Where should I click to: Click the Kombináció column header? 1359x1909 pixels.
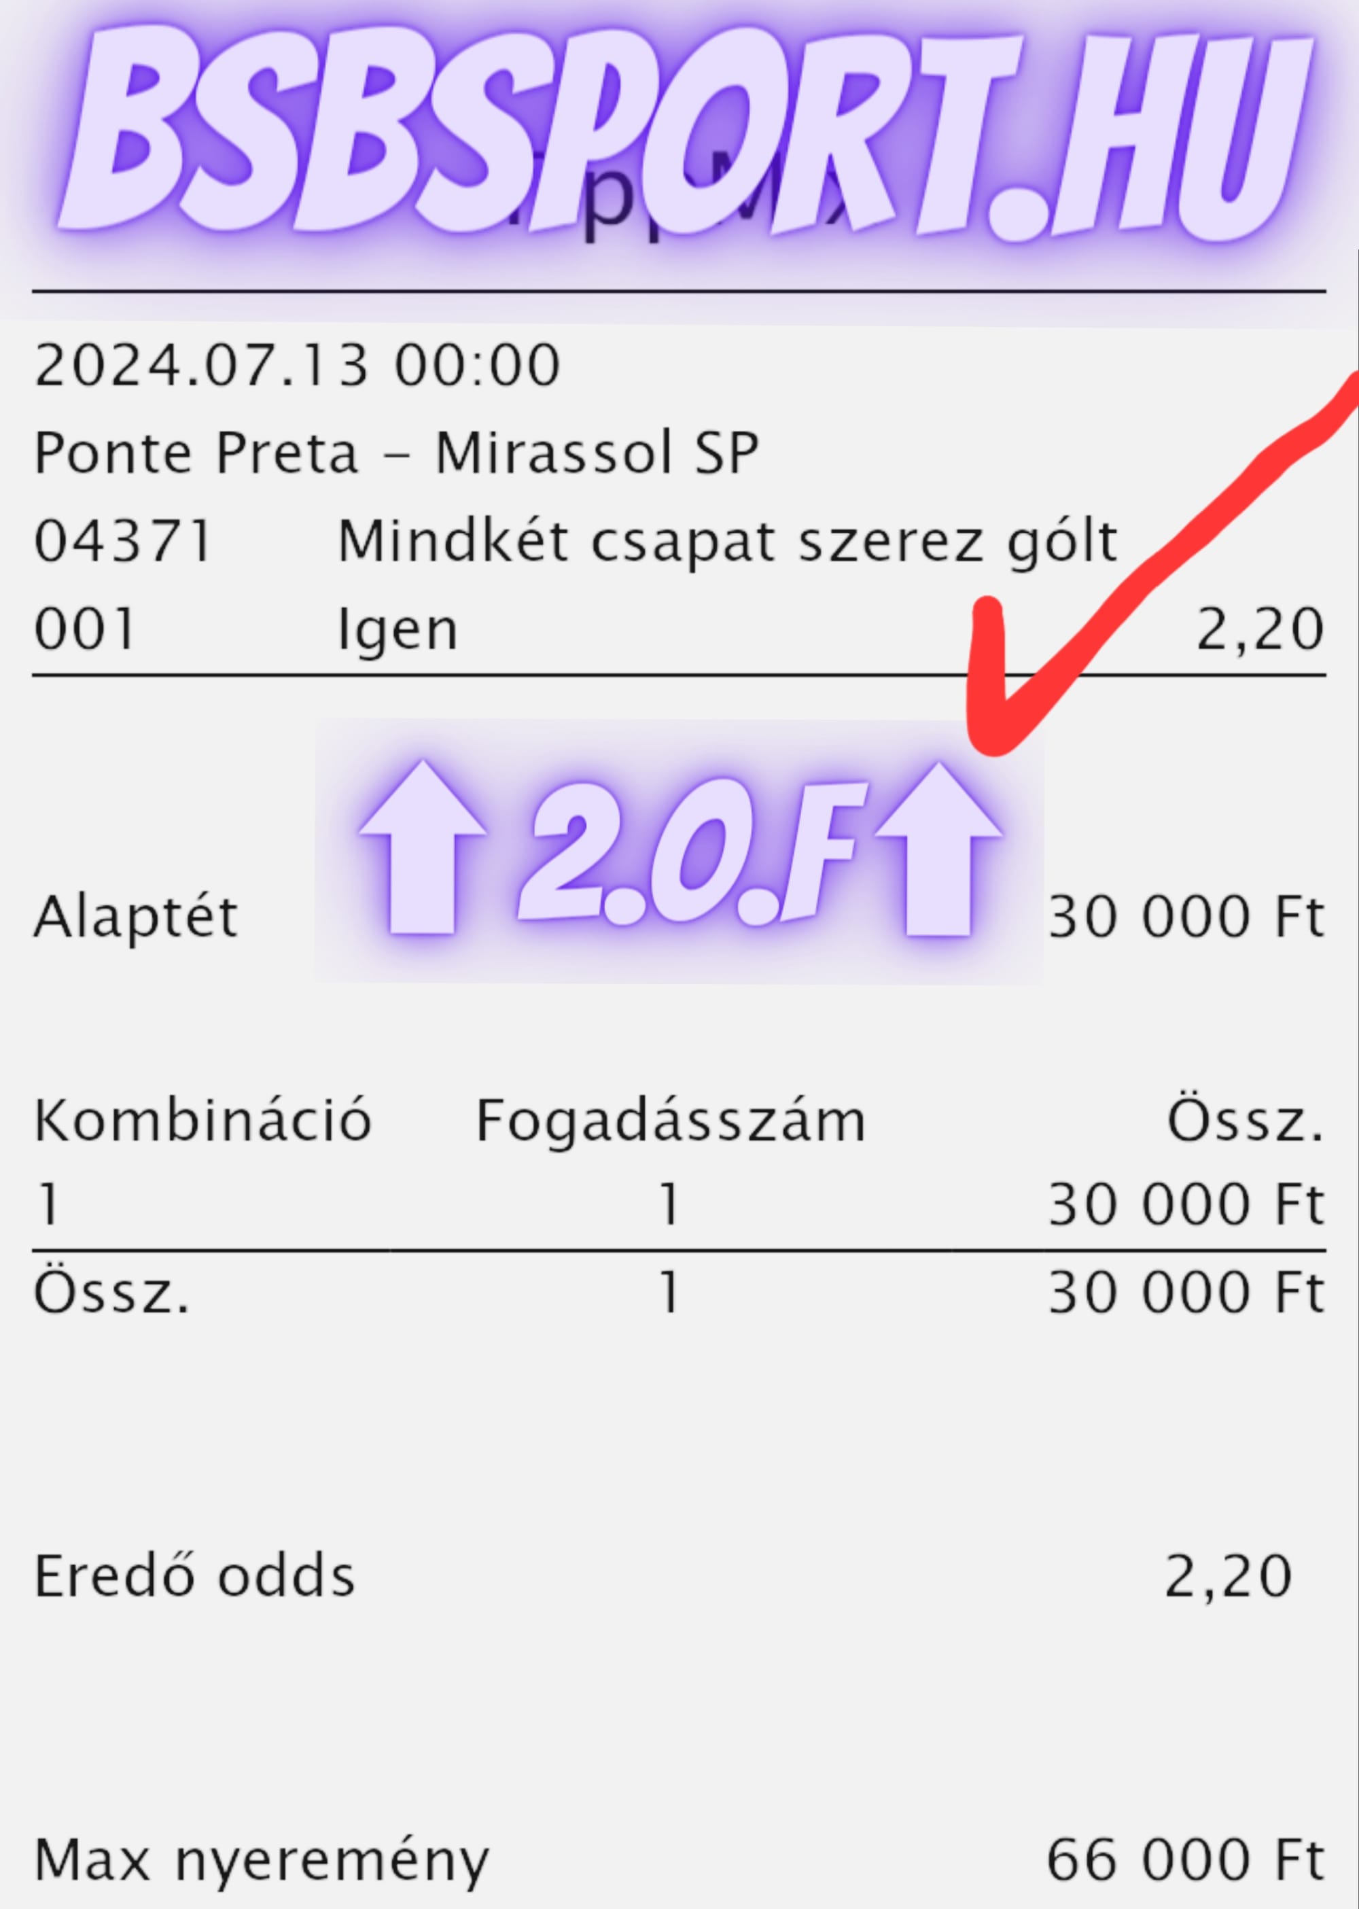click(x=202, y=1120)
